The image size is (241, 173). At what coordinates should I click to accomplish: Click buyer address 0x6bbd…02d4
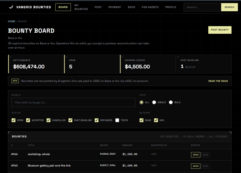click(x=108, y=154)
